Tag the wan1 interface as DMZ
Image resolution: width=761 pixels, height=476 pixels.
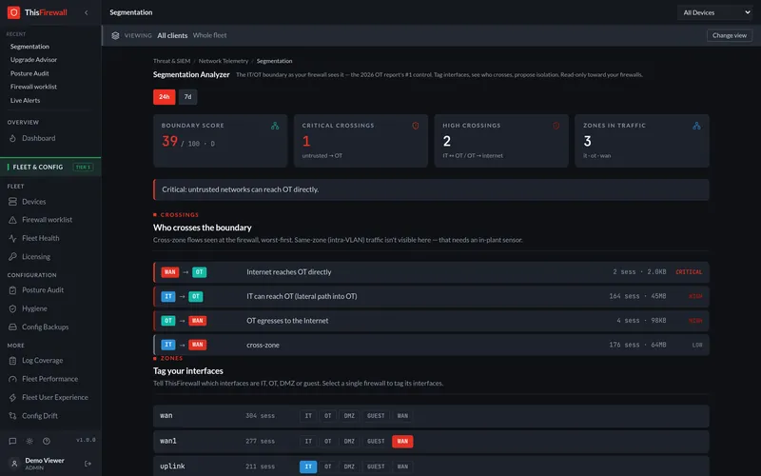click(x=349, y=442)
